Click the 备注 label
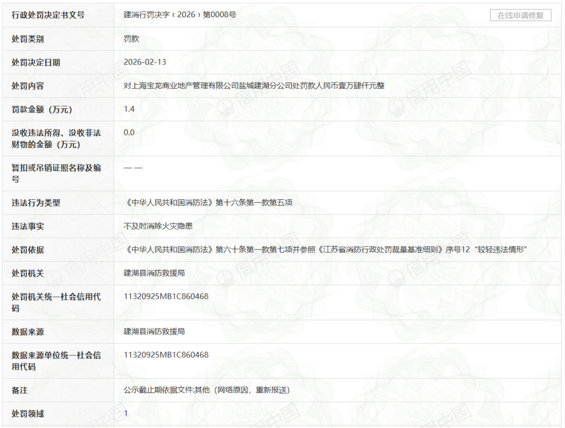 20,390
